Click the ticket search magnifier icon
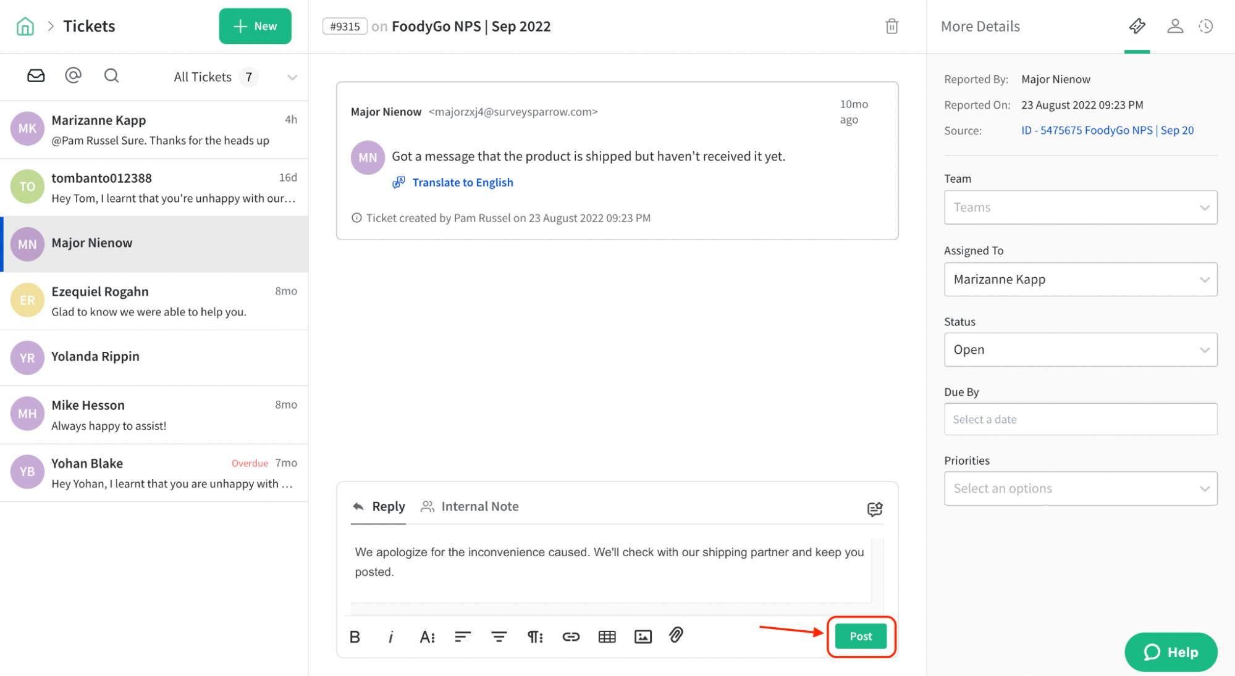Image resolution: width=1235 pixels, height=676 pixels. [x=111, y=76]
